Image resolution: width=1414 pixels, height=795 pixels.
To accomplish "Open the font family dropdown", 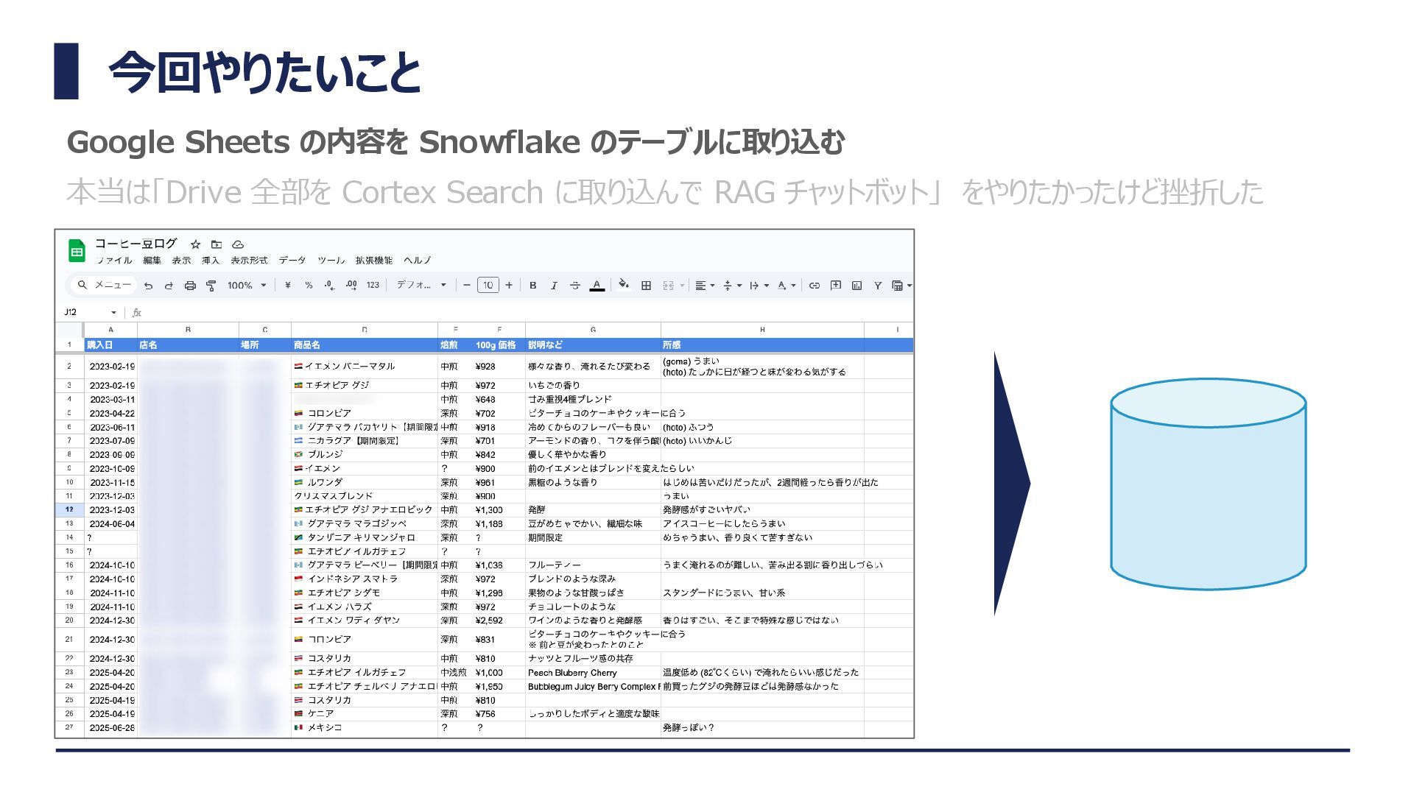I will coord(421,286).
